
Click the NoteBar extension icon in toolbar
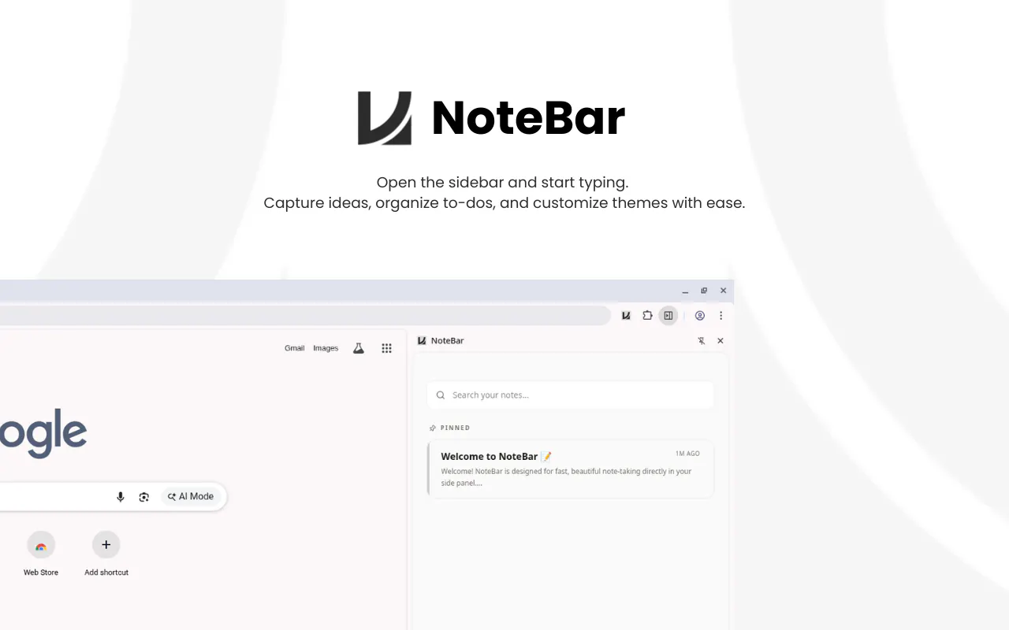pos(626,316)
